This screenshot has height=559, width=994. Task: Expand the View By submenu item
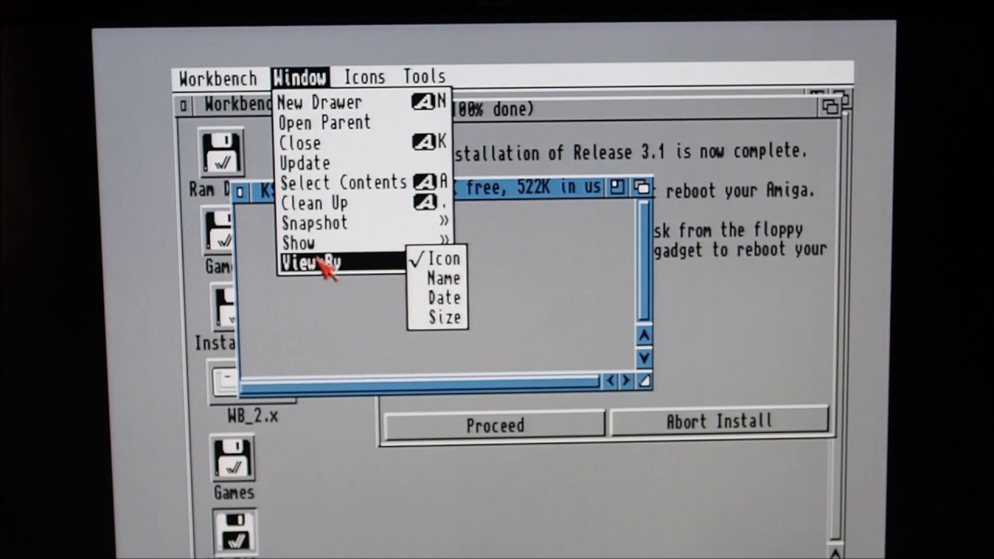[342, 262]
